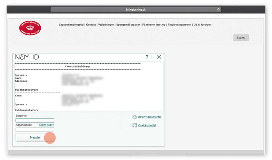
Task: Click the expand icon beside Vis dokumentet
Action: point(134,125)
